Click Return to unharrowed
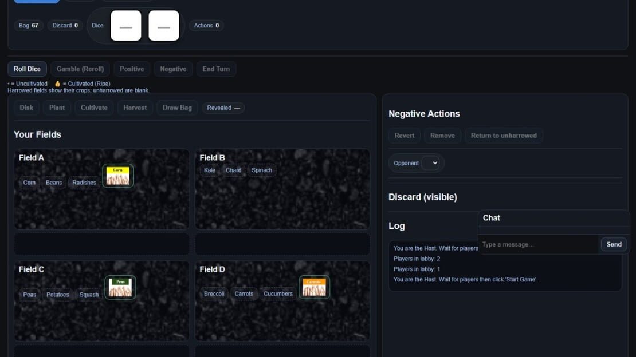 pos(504,136)
